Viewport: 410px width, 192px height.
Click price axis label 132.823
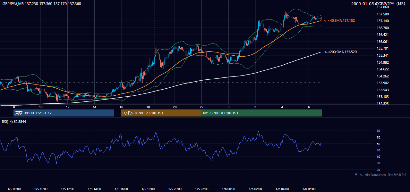click(382, 104)
